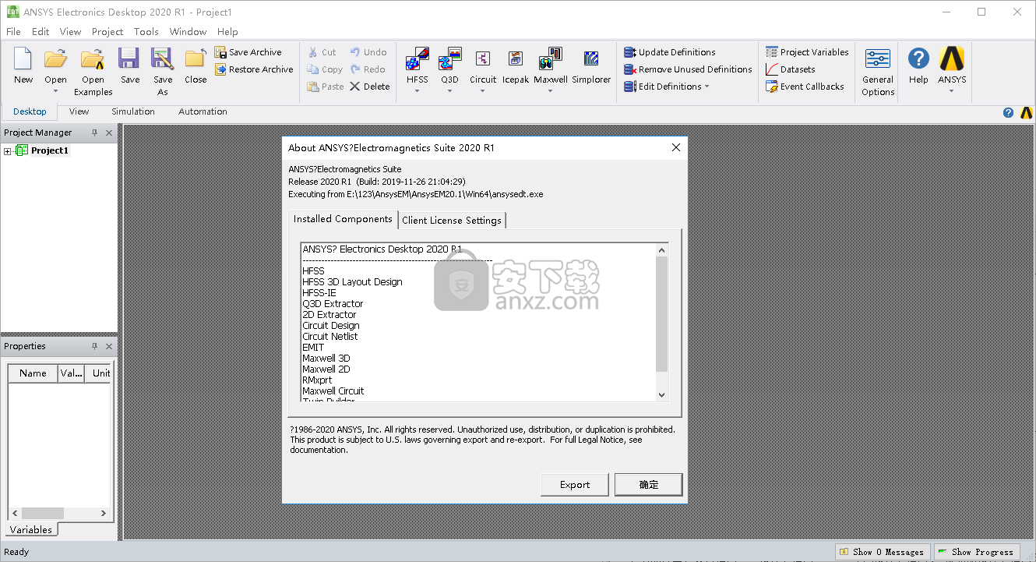Click the Cut command
Viewport: 1036px width, 562px height.
coord(322,52)
